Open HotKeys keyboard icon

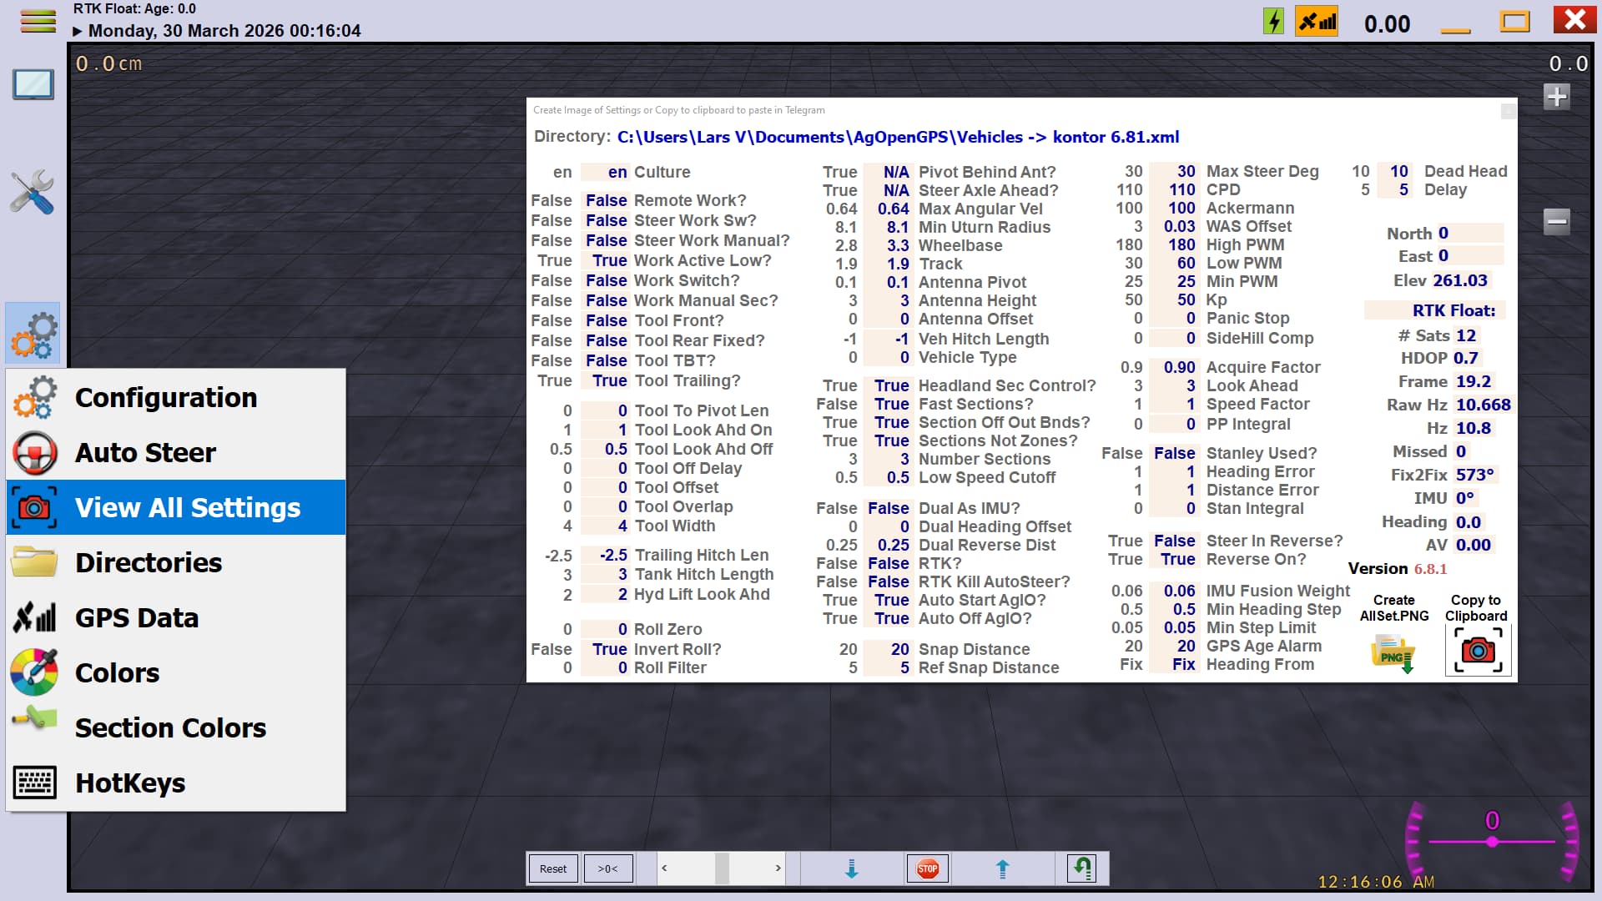[x=34, y=783]
